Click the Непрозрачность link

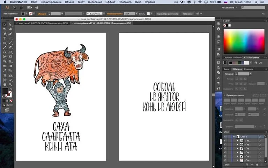tap(115, 14)
